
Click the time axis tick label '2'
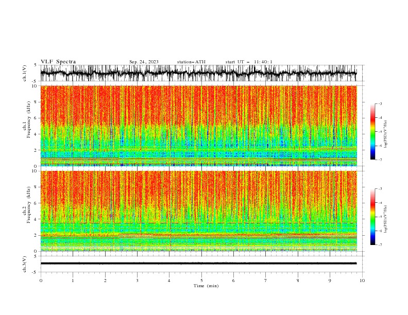(x=105, y=281)
